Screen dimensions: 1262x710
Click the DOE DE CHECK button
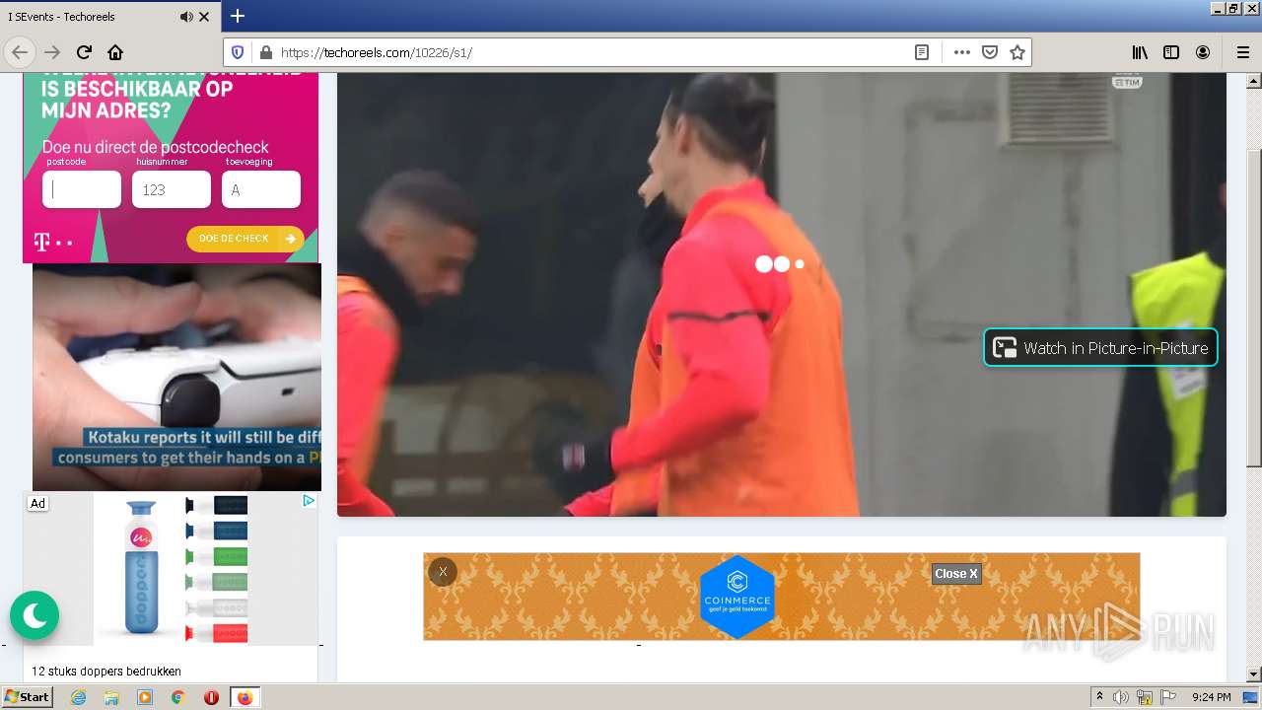245,239
